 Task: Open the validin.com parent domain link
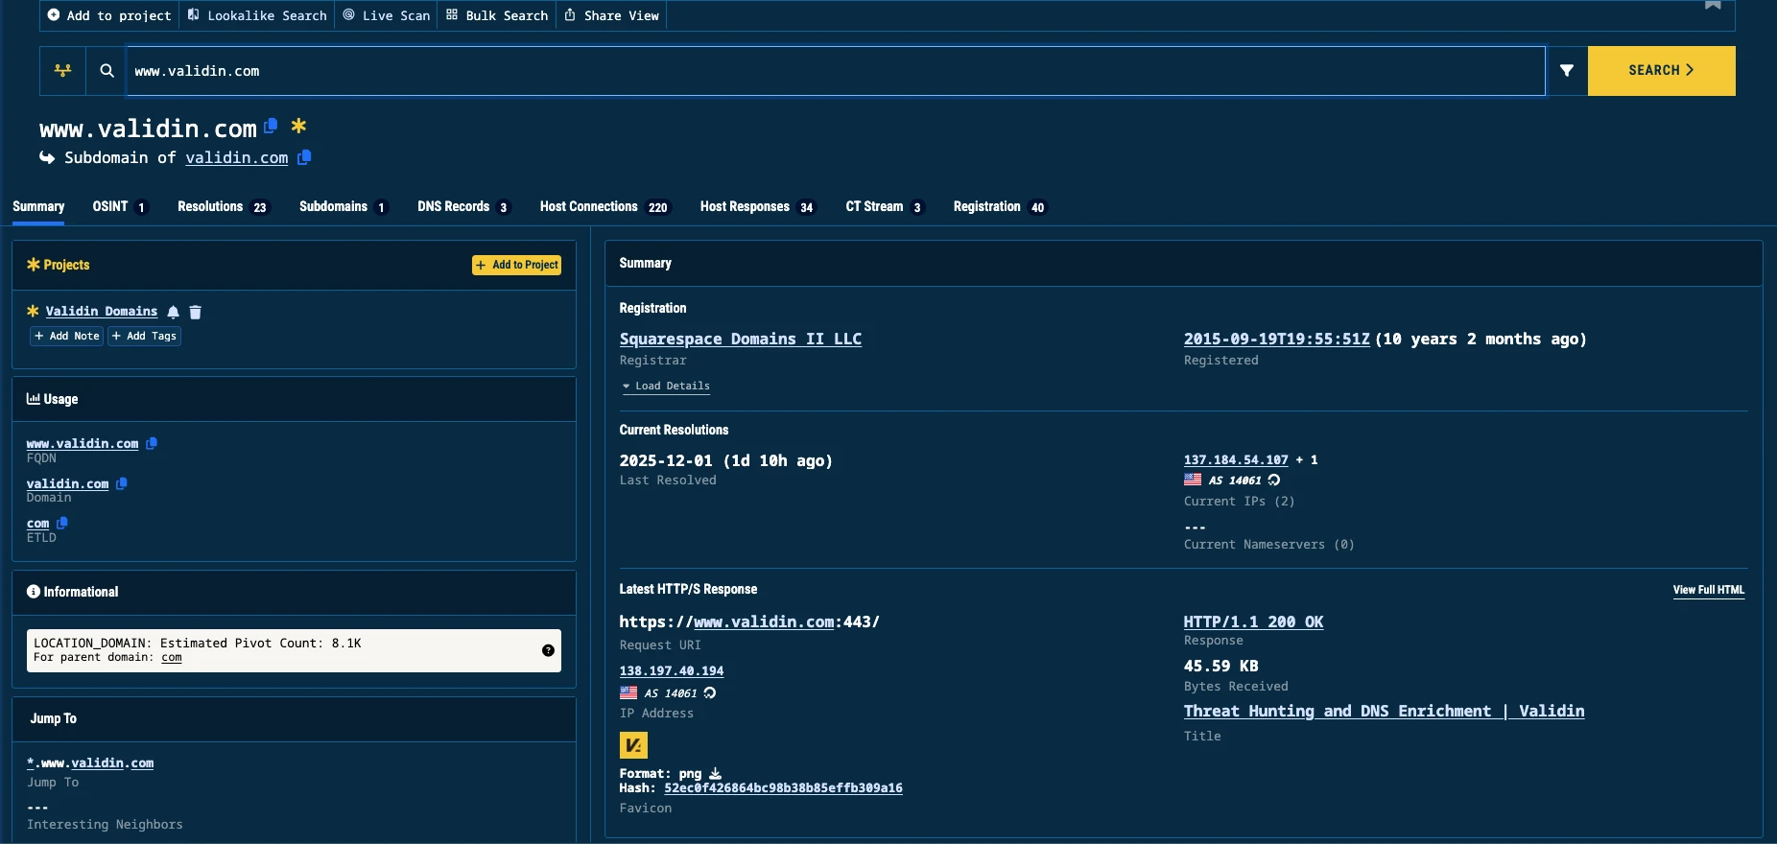pyautogui.click(x=236, y=157)
